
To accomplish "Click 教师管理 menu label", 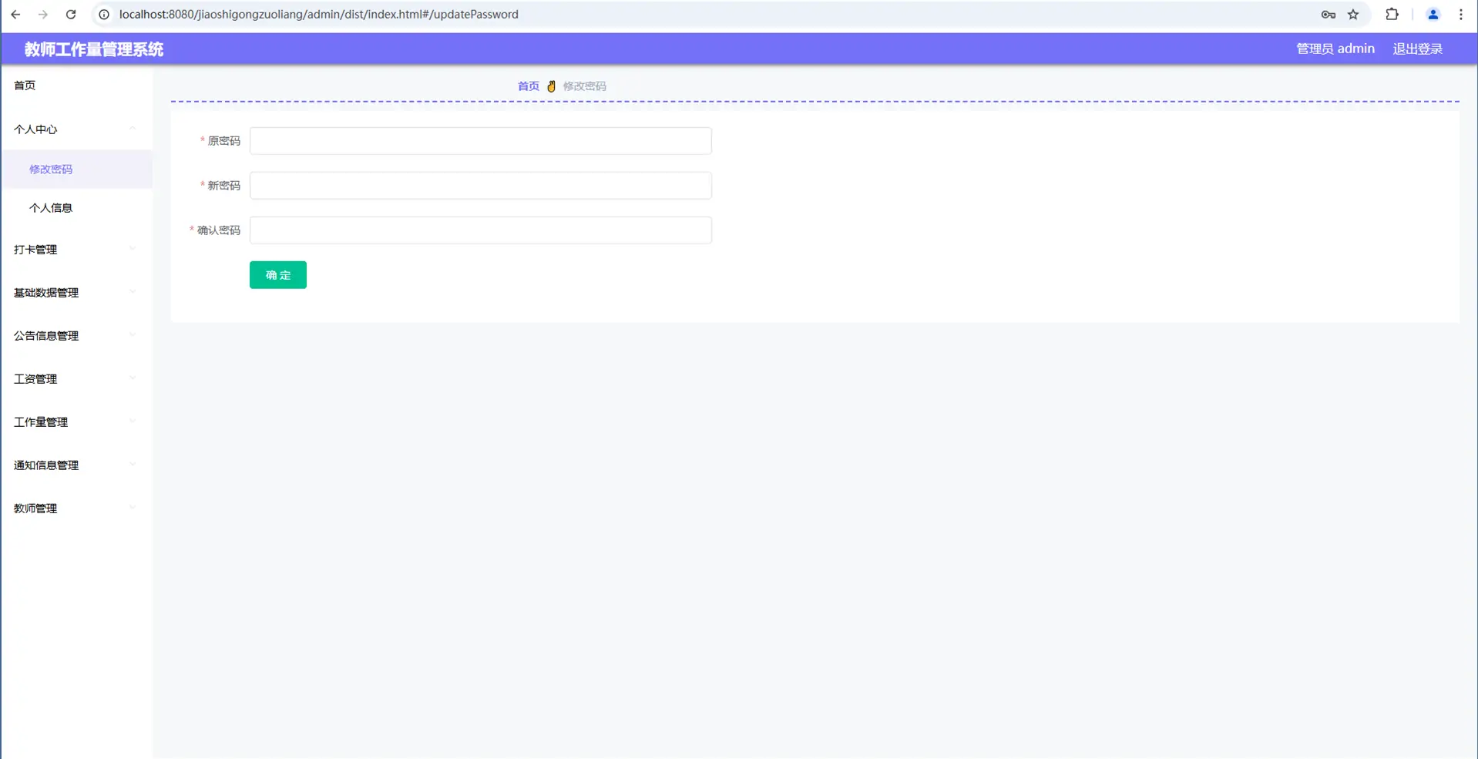I will (35, 509).
